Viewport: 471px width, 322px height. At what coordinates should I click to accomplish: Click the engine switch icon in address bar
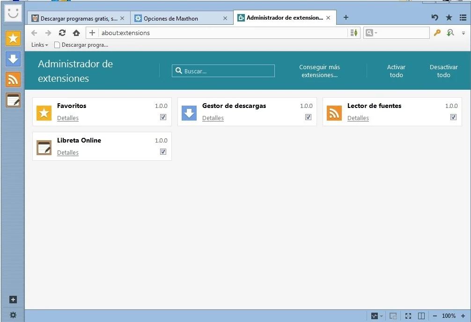(x=354, y=33)
